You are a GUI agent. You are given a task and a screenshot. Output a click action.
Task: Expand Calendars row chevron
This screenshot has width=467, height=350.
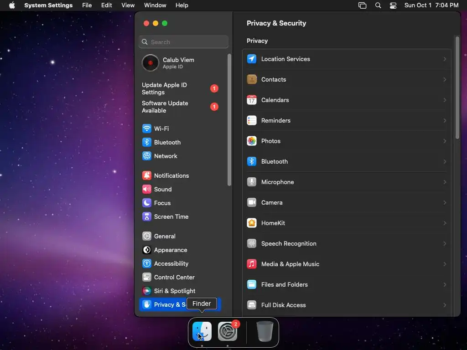pyautogui.click(x=444, y=100)
